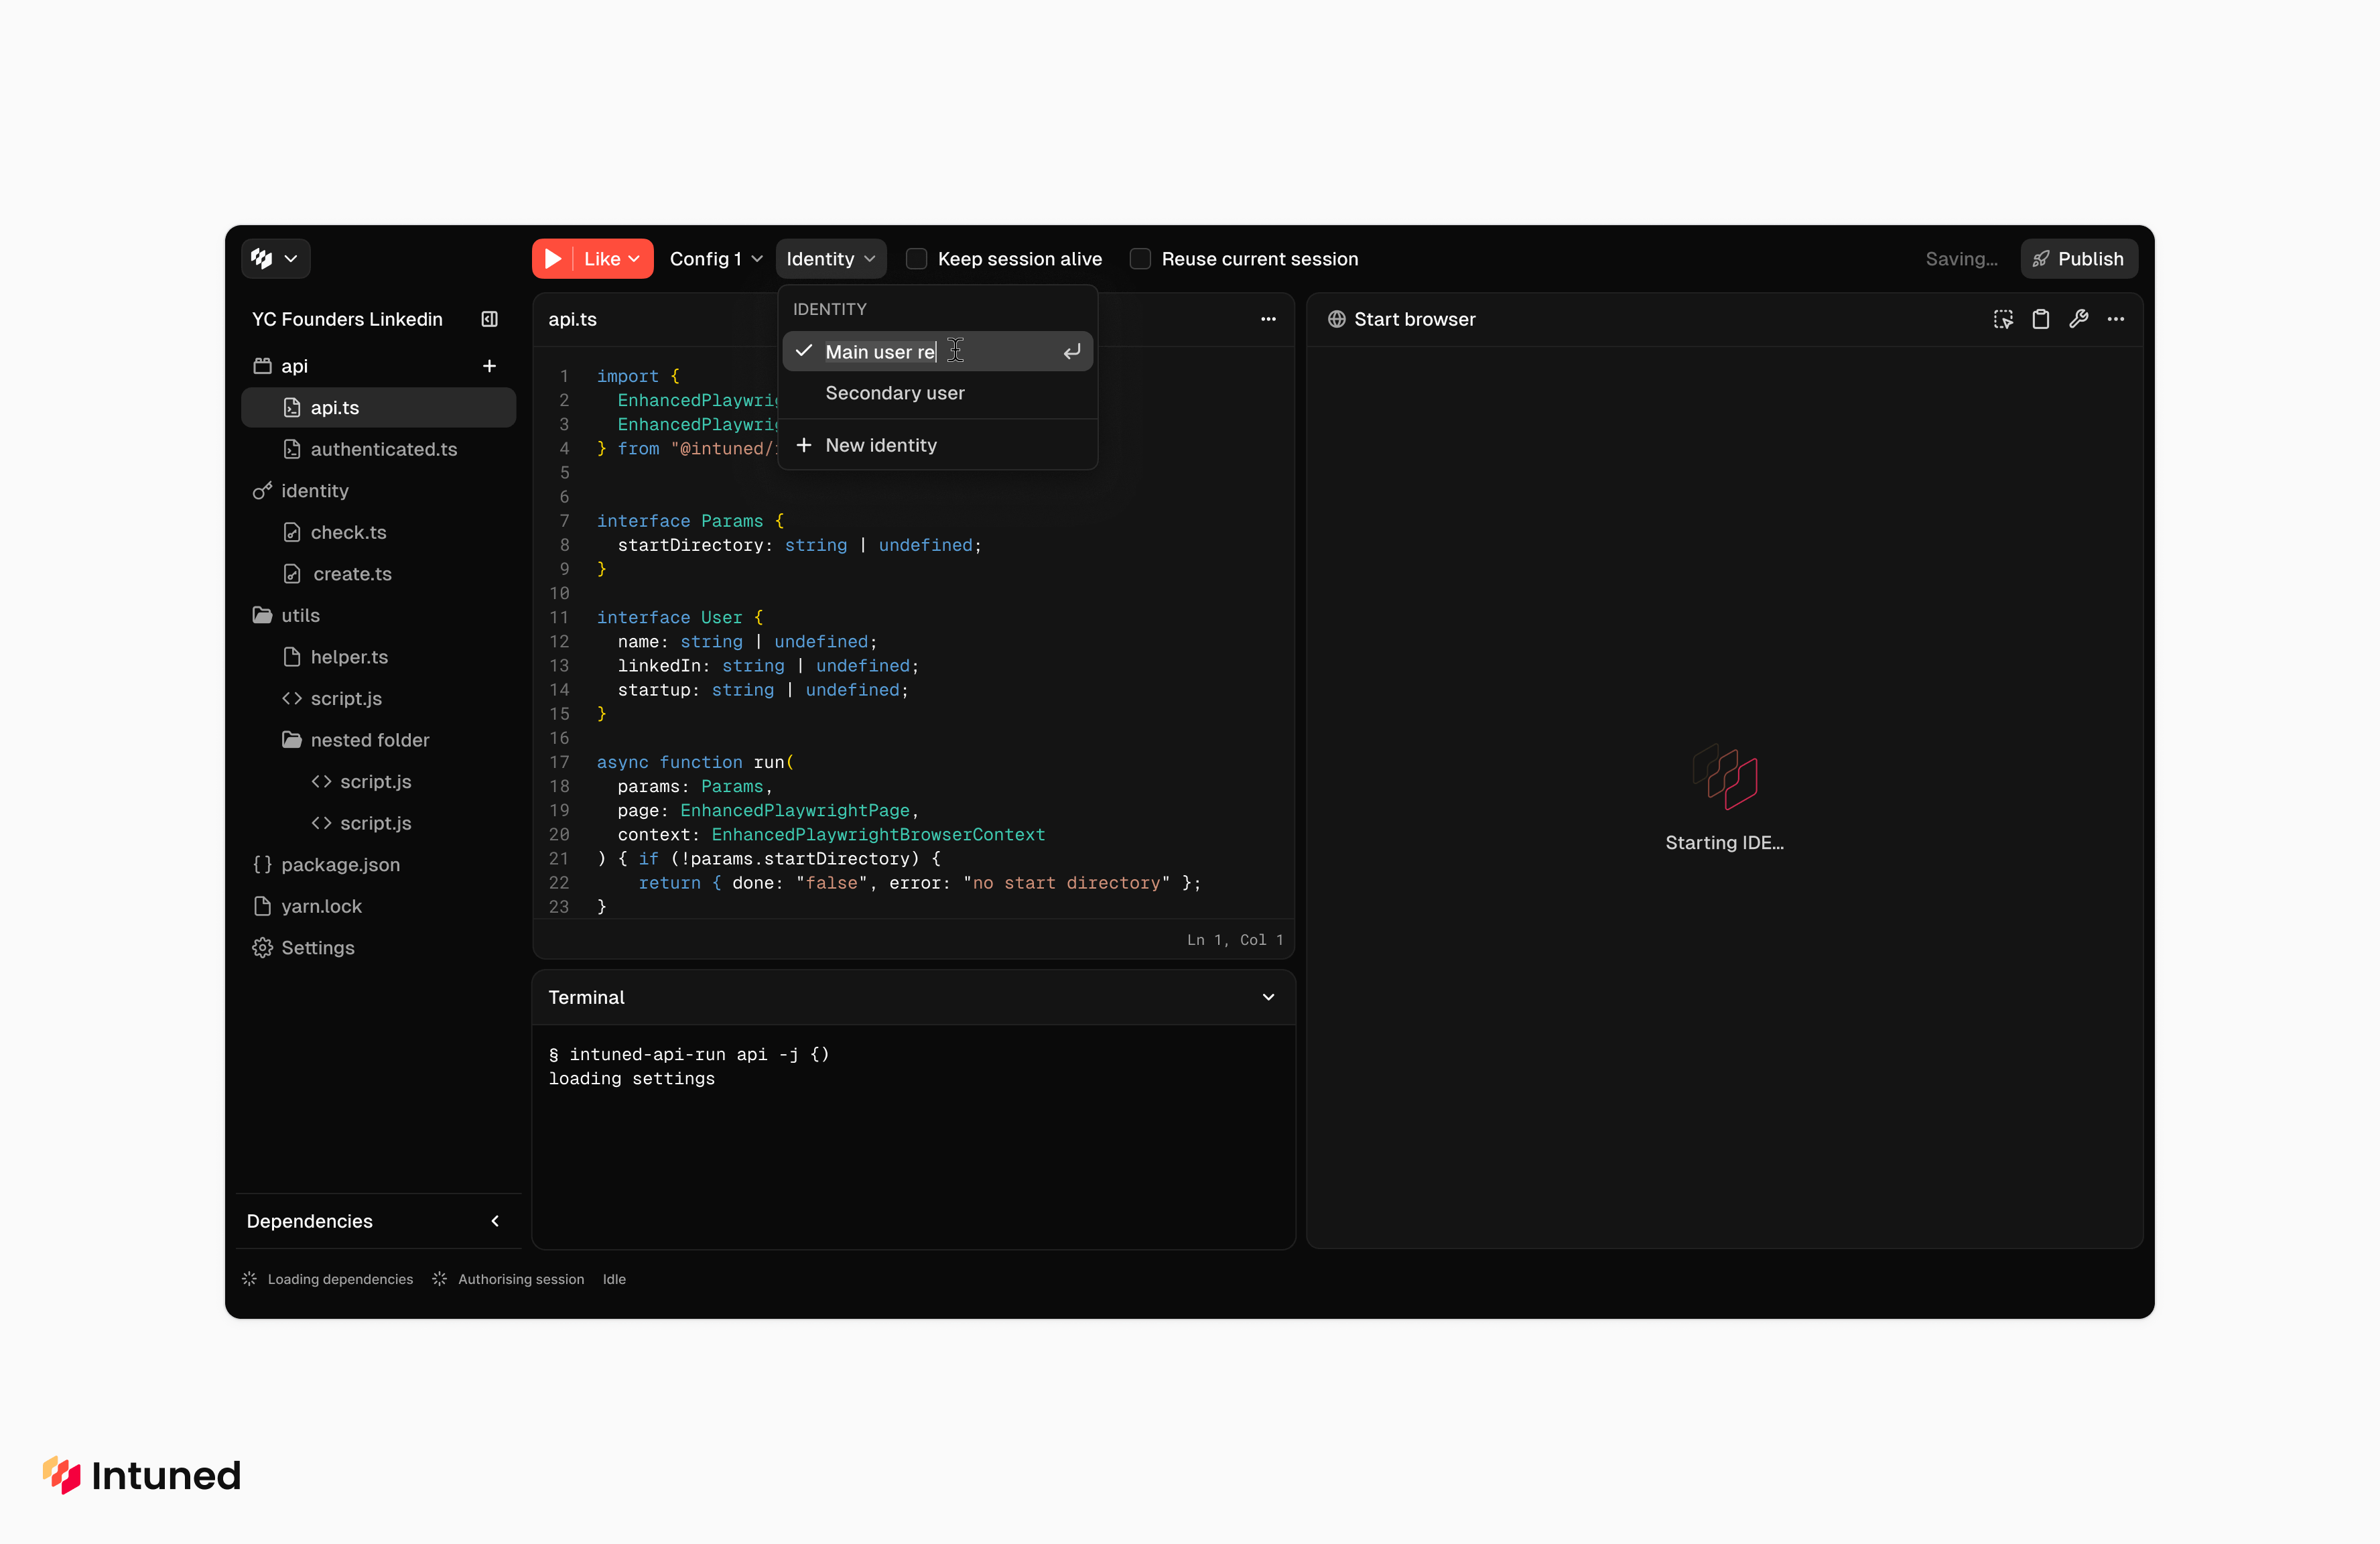
Task: Open create.ts file
Action: (378, 574)
